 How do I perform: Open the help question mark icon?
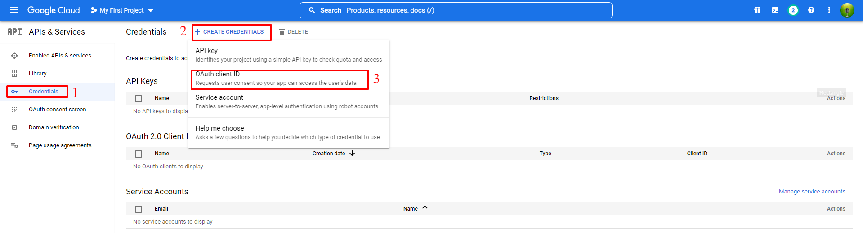pyautogui.click(x=811, y=10)
